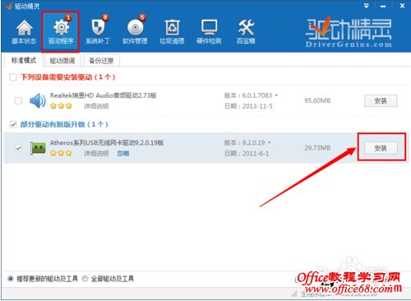Image resolution: width=411 pixels, height=301 pixels.
Task: Click the Atheros USB无线网卡驱动 name
Action: pos(107,142)
